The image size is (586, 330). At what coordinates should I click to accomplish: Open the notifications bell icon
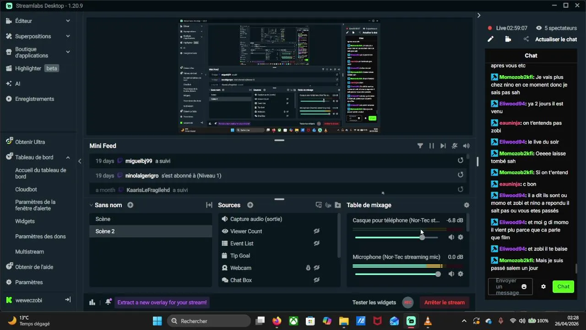(108, 302)
